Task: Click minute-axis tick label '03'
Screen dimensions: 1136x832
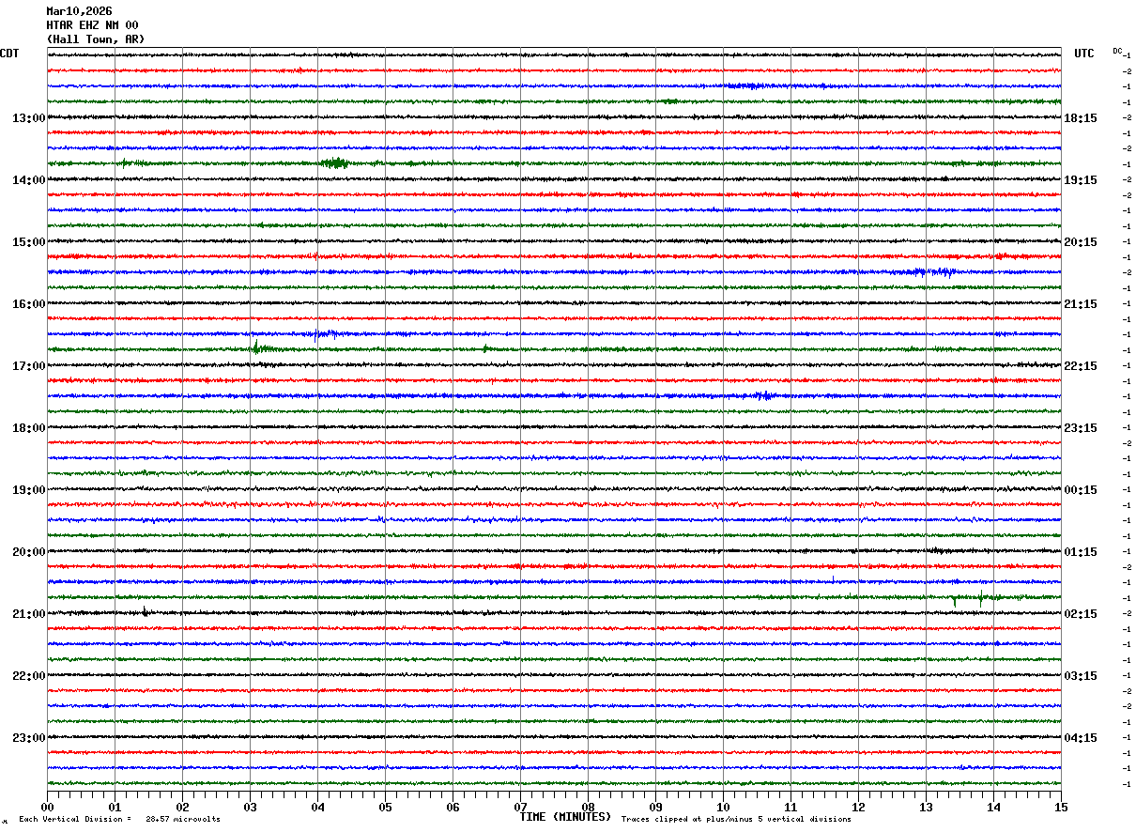Action: pyautogui.click(x=250, y=808)
